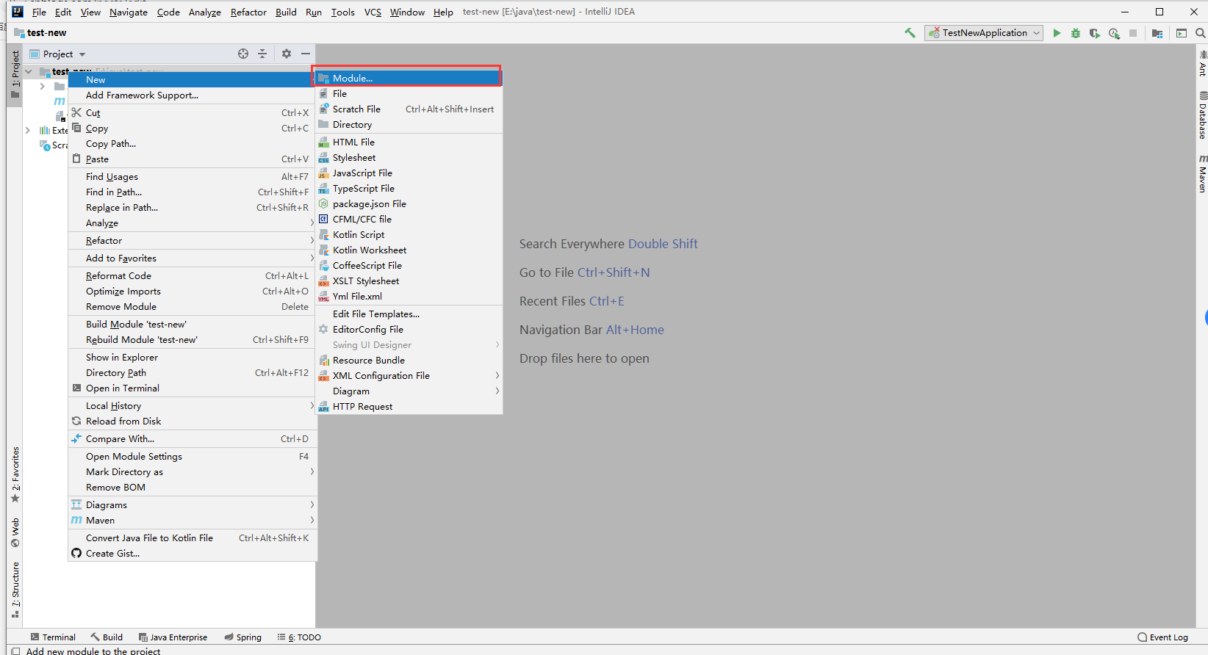
Task: Open the Spring tool window
Action: point(243,637)
